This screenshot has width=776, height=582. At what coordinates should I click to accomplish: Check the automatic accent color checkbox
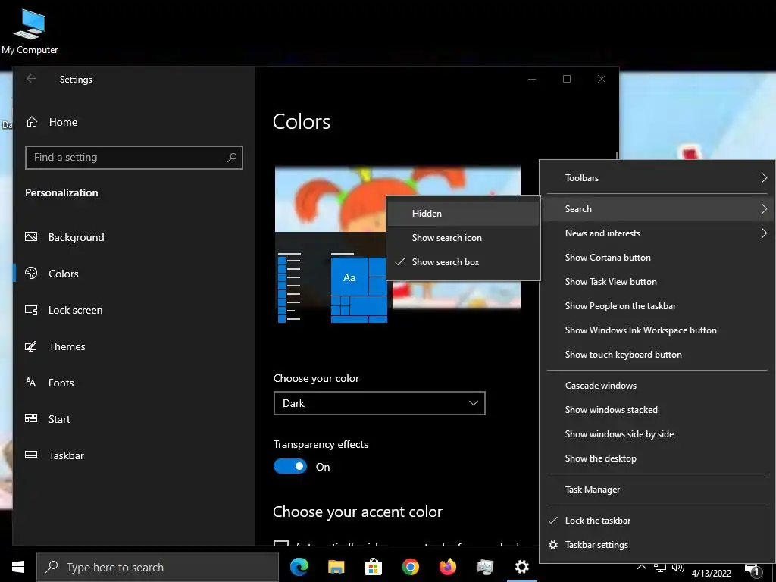pos(281,543)
